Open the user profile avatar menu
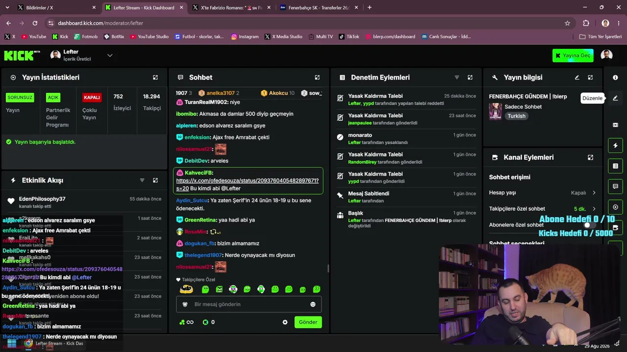Viewport: 627px width, 352px height. pos(606,55)
